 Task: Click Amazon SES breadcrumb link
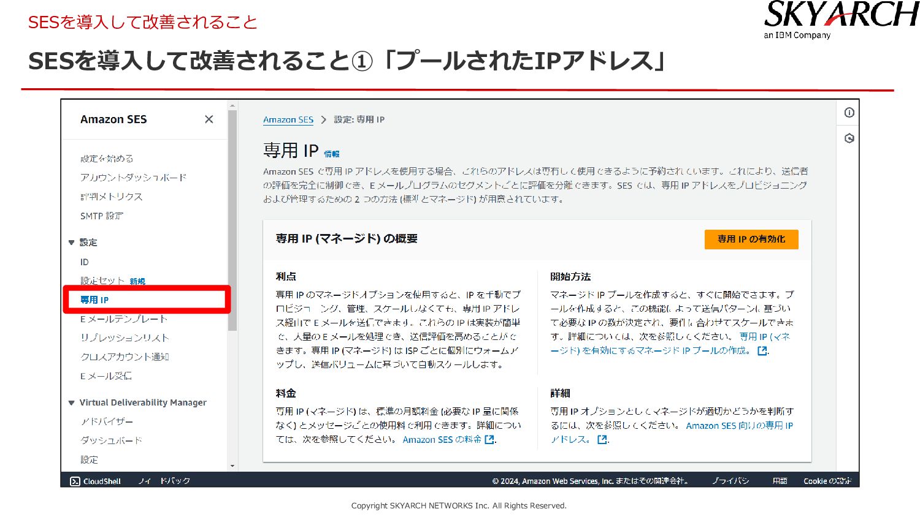288,120
